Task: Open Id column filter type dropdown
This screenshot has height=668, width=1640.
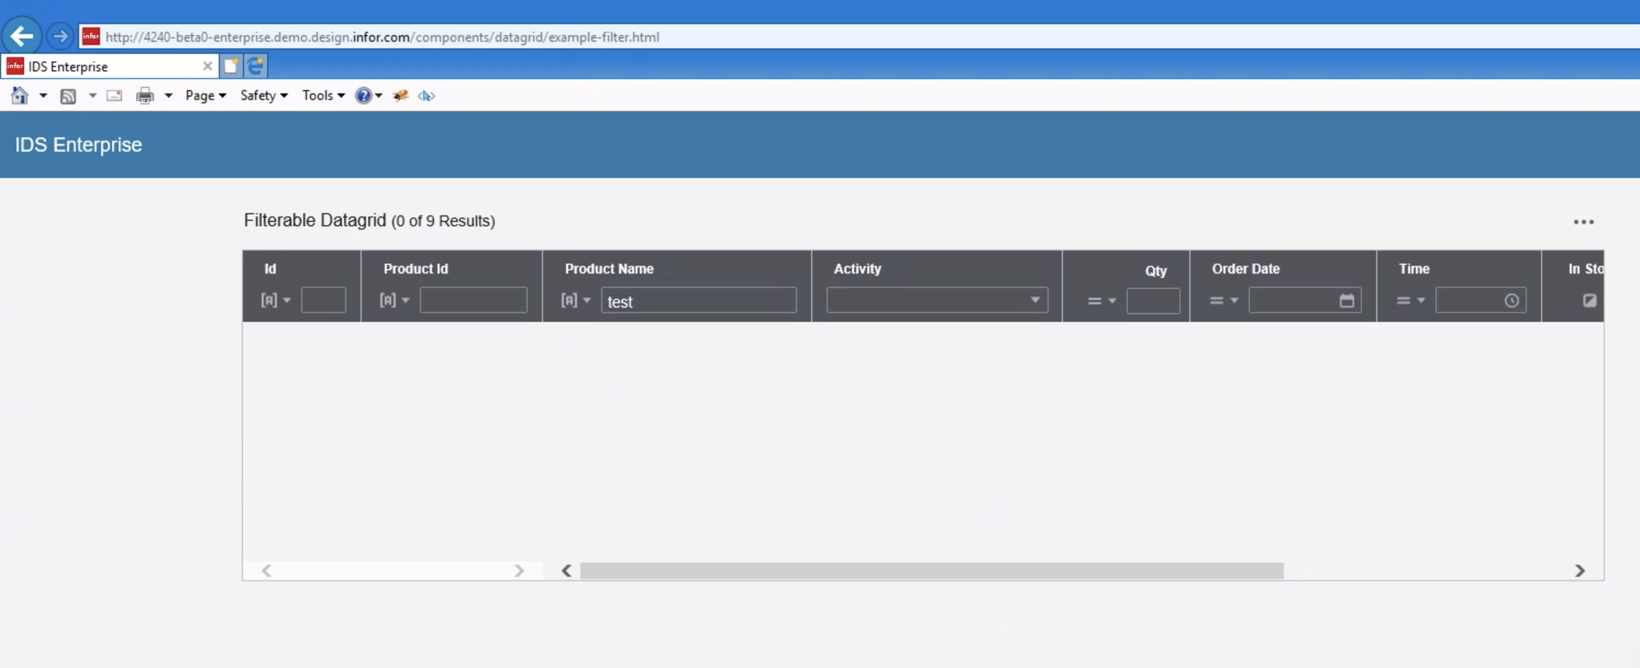Action: tap(275, 299)
